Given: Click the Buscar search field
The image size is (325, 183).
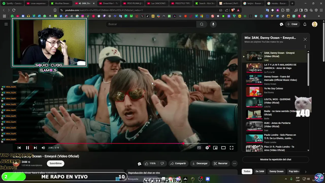Looking at the screenshot, I should pos(151,24).
